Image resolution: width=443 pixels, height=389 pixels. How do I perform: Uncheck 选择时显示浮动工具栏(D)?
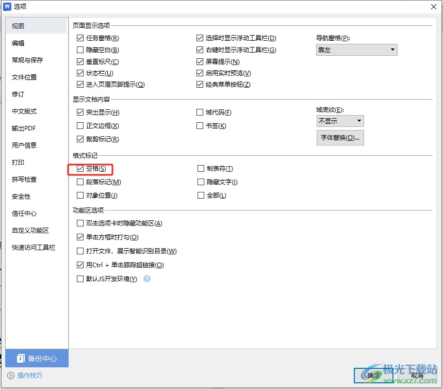click(200, 38)
